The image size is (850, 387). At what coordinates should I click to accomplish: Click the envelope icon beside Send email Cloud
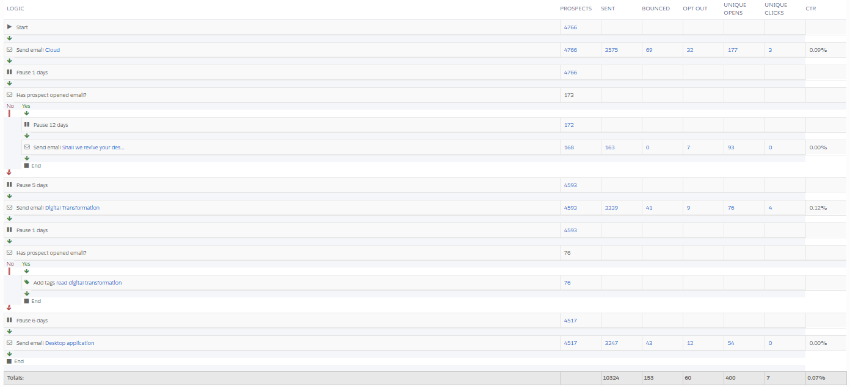click(9, 50)
